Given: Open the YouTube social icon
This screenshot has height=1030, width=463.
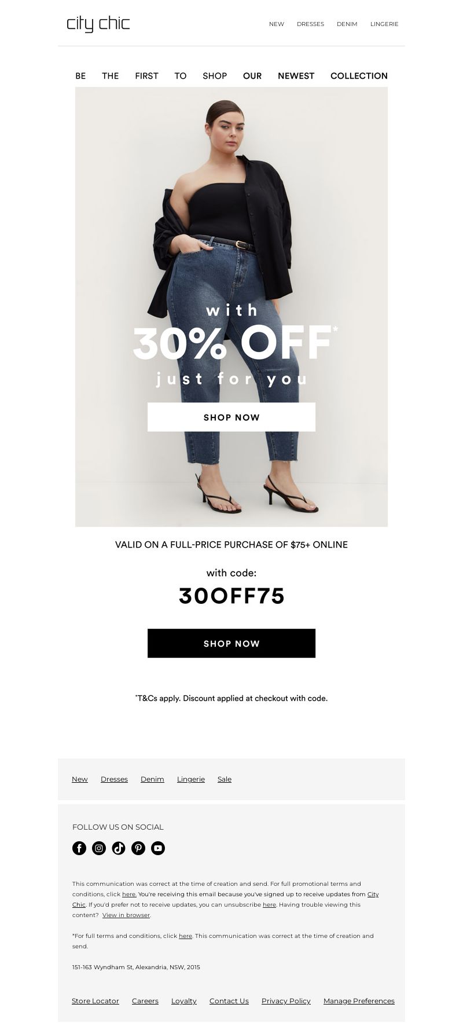Looking at the screenshot, I should click(158, 848).
